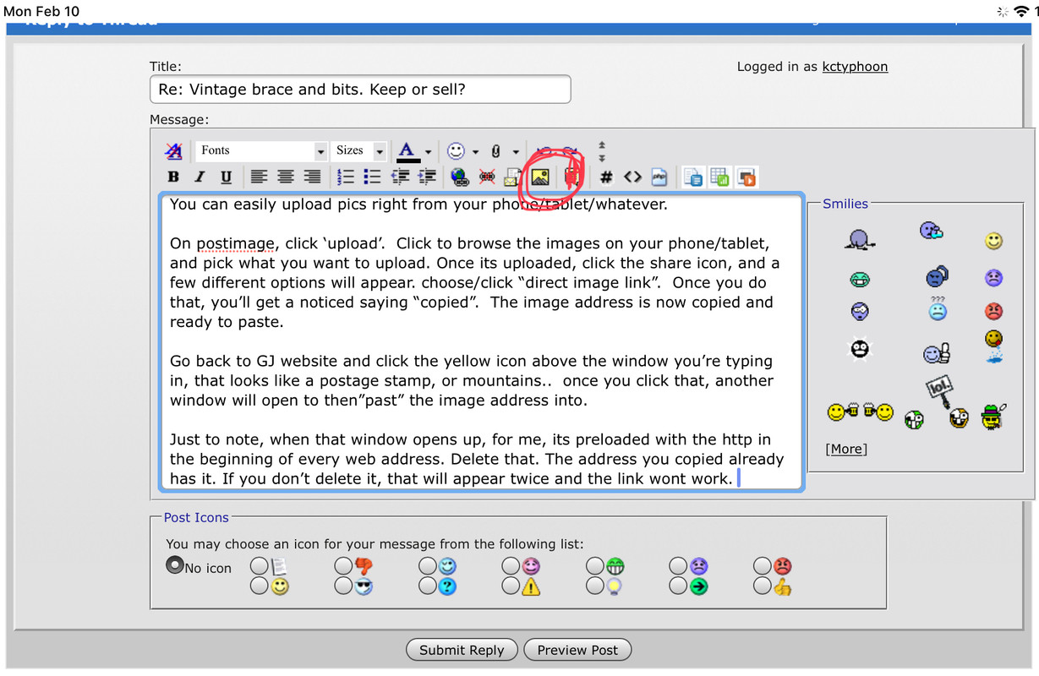Image resolution: width=1039 pixels, height=676 pixels.
Task: Insert an unordered bullet list
Action: [x=372, y=177]
